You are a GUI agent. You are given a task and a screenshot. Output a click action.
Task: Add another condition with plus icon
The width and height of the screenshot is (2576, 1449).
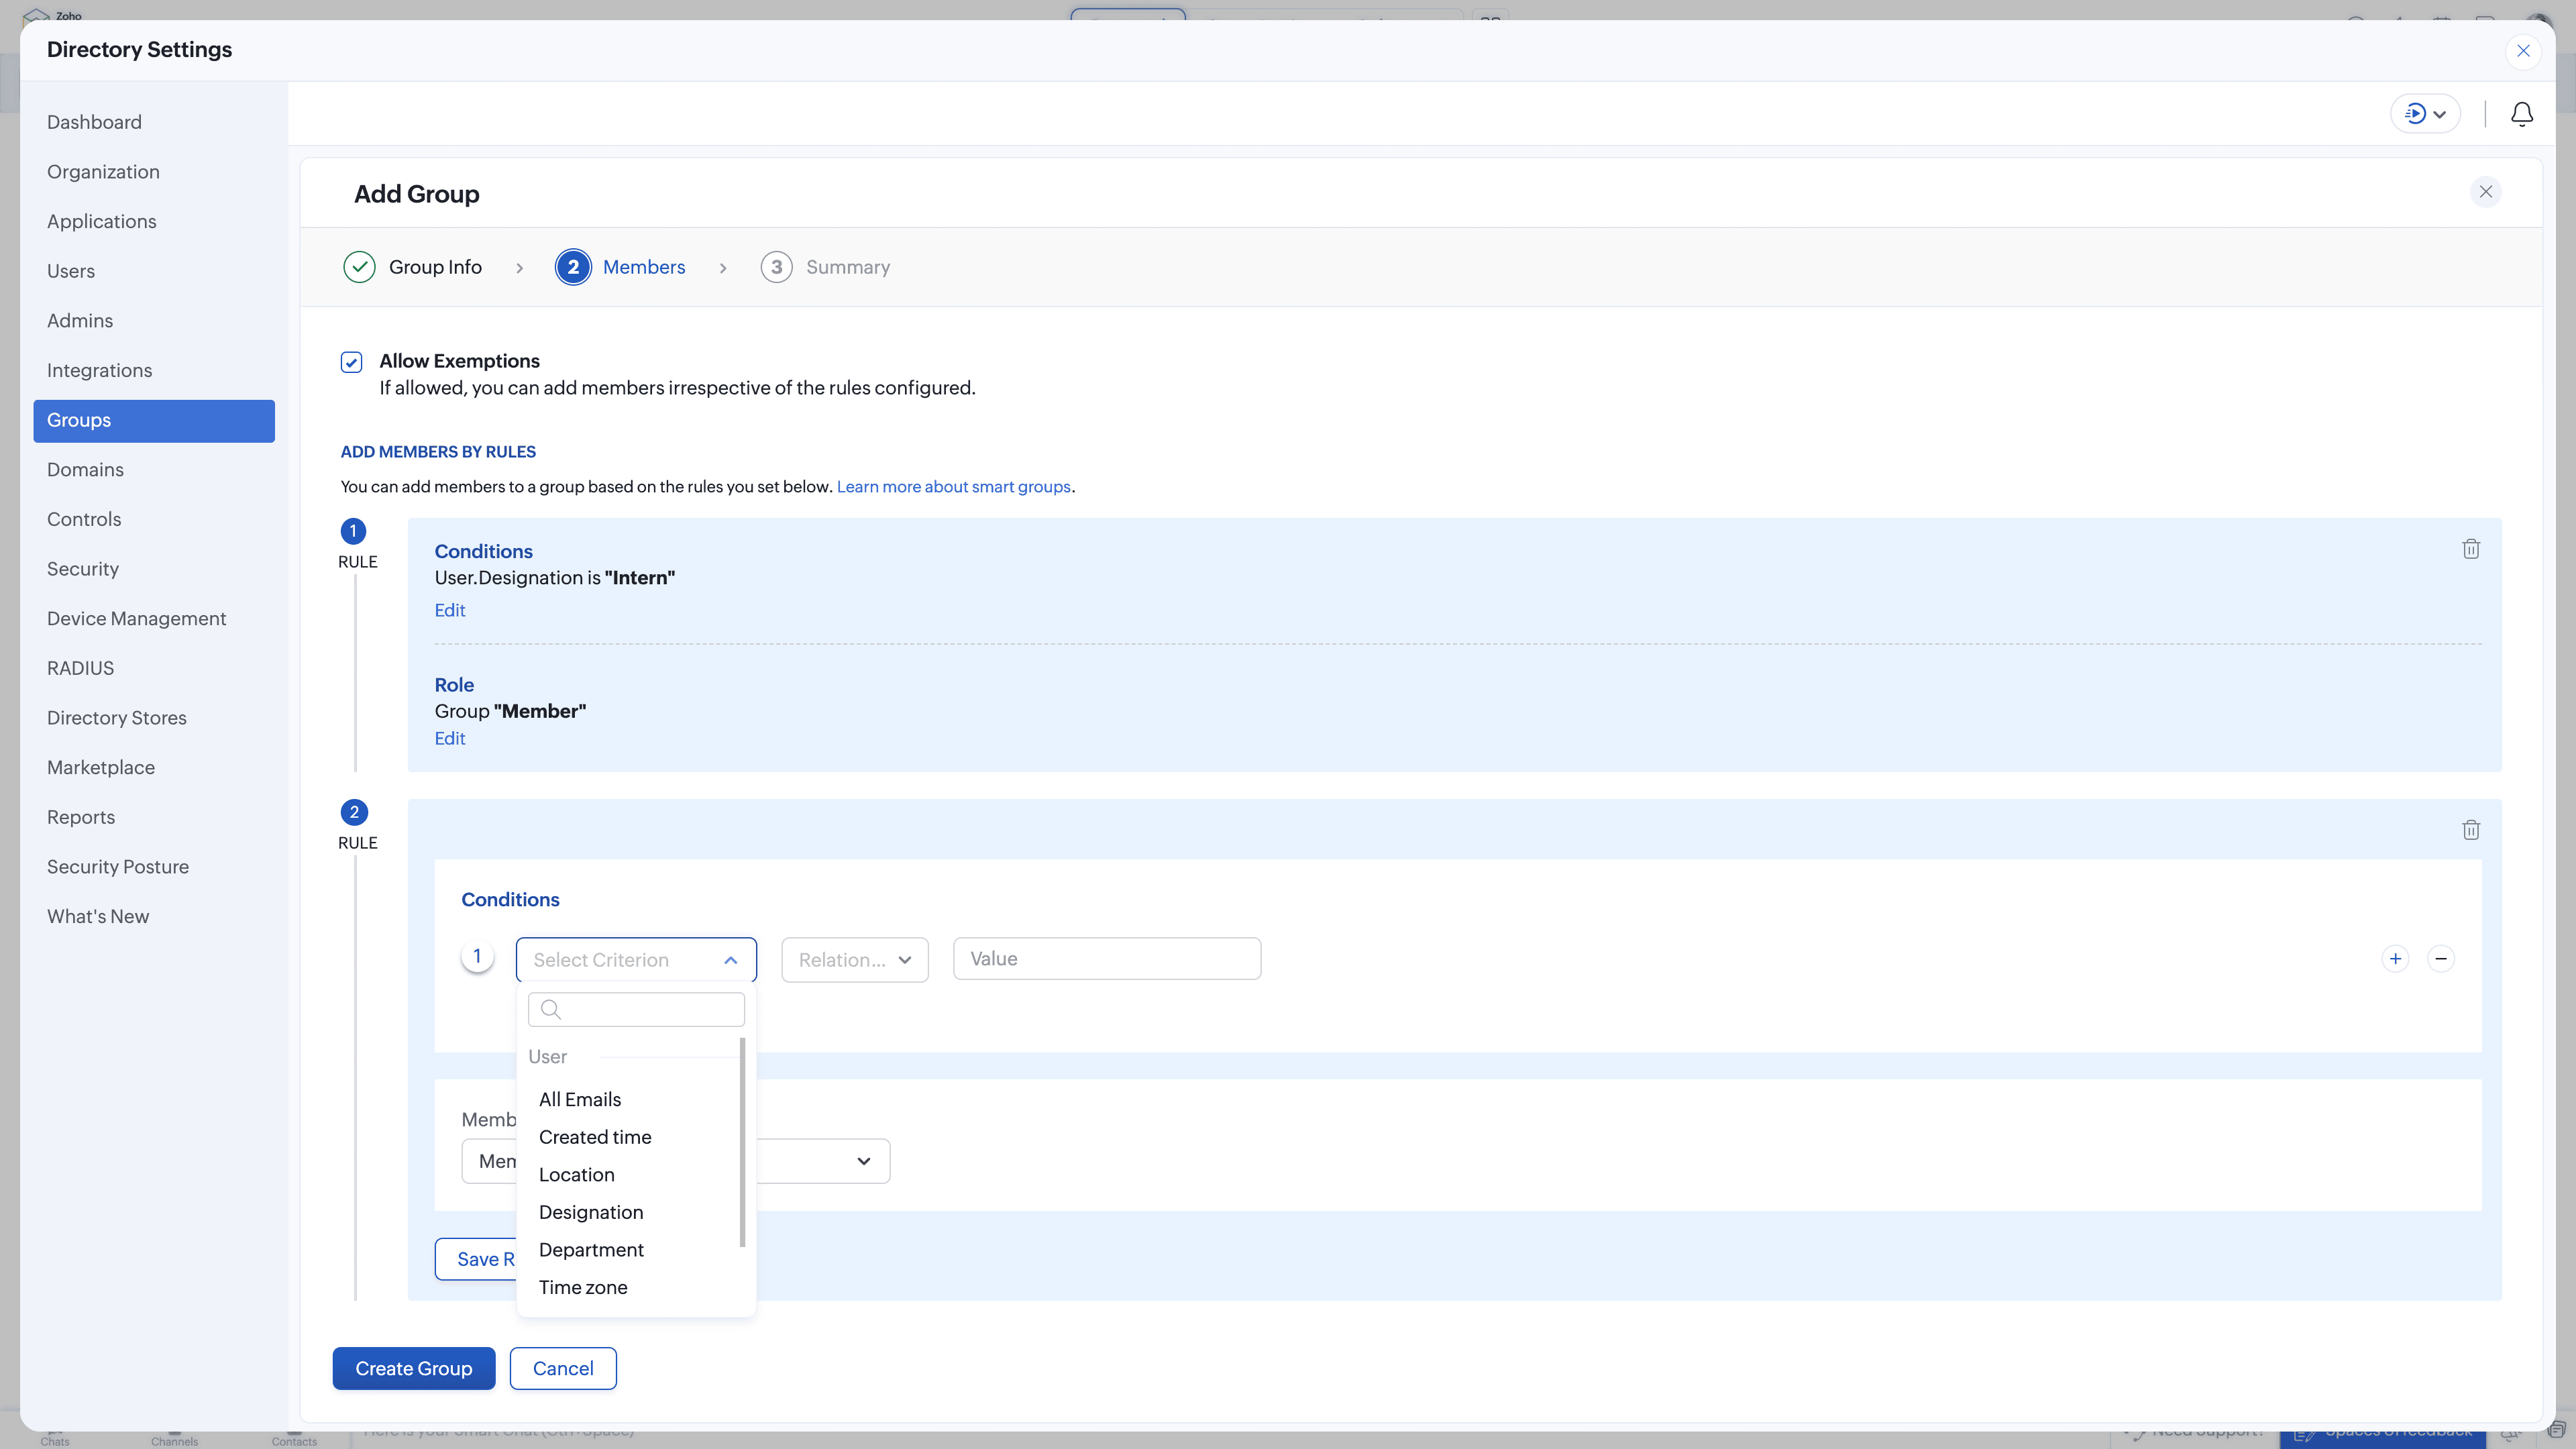pos(2395,959)
